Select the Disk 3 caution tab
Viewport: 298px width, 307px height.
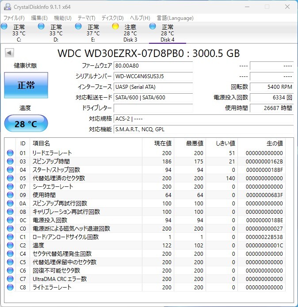[130, 33]
